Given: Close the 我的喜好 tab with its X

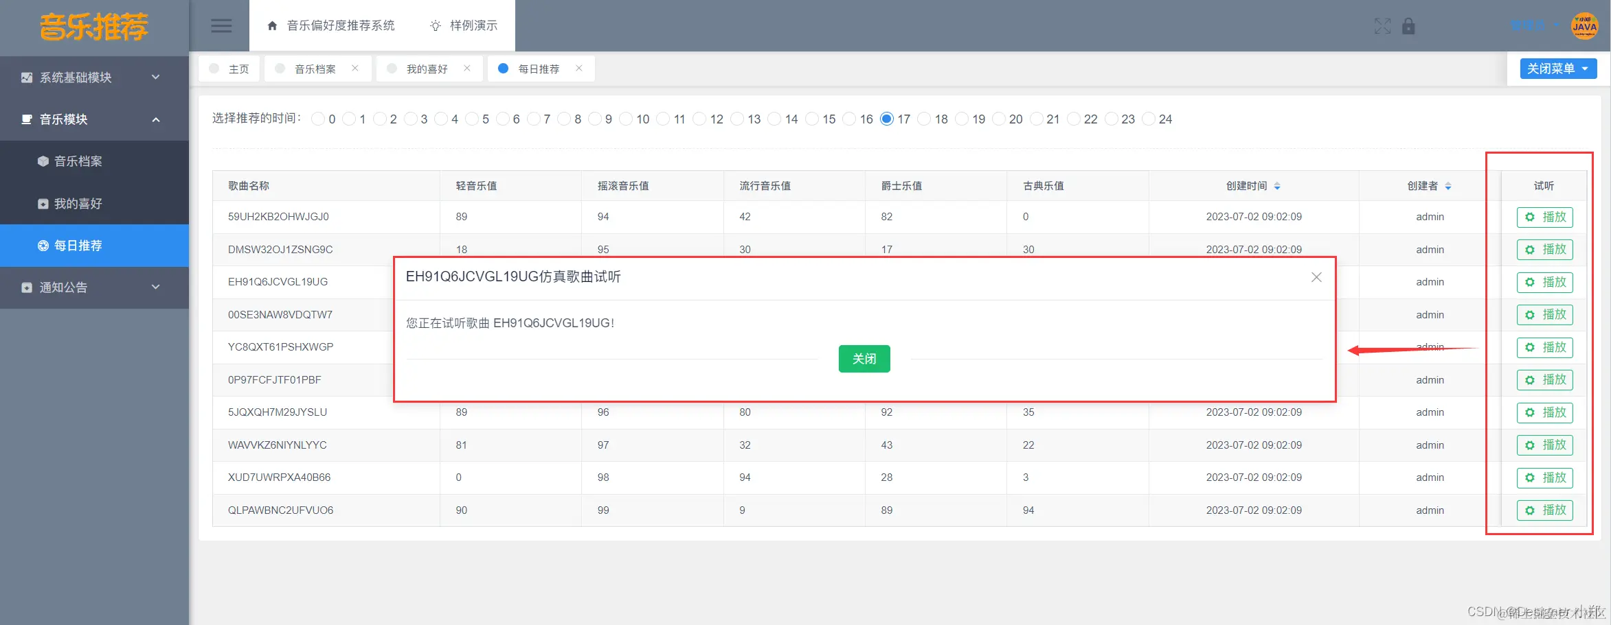Looking at the screenshot, I should (x=467, y=68).
